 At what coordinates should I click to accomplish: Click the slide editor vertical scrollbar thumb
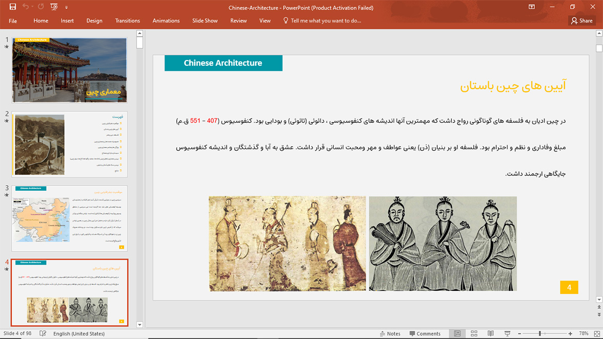(599, 48)
